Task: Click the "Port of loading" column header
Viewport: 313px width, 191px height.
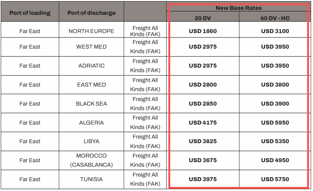Action: (30, 13)
